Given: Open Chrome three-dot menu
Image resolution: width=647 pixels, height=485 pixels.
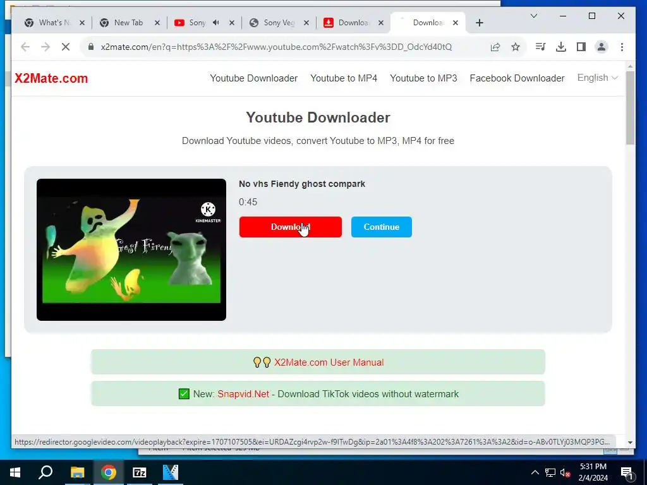Looking at the screenshot, I should click(622, 47).
